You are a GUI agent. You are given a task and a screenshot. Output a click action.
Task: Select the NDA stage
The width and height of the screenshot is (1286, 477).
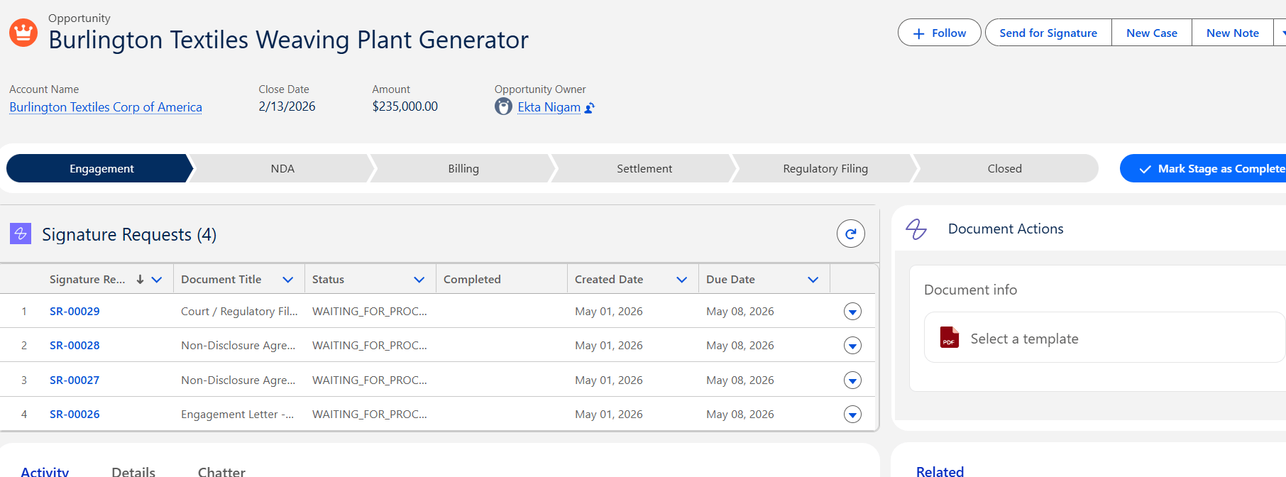tap(282, 168)
